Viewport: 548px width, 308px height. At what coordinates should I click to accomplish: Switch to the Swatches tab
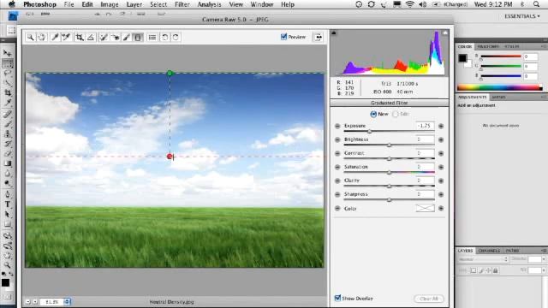(x=488, y=46)
